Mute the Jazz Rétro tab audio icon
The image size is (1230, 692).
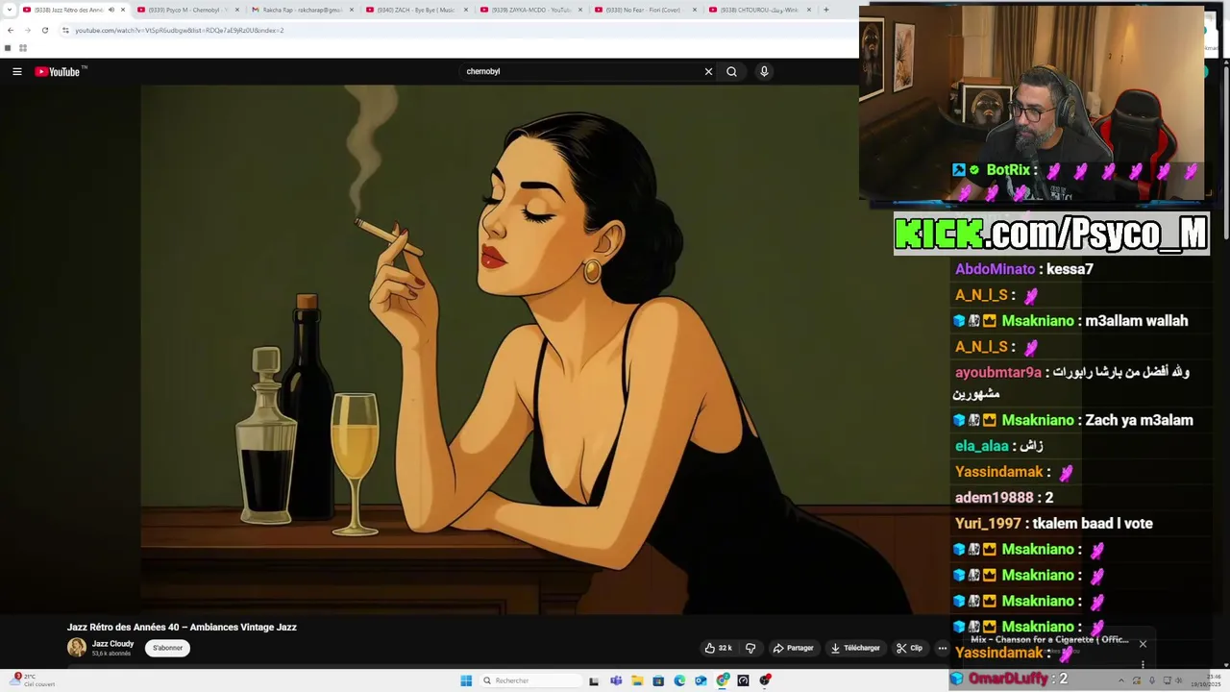pos(111,10)
